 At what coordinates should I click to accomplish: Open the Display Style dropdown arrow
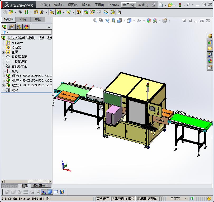pyautogui.click(x=134, y=20)
